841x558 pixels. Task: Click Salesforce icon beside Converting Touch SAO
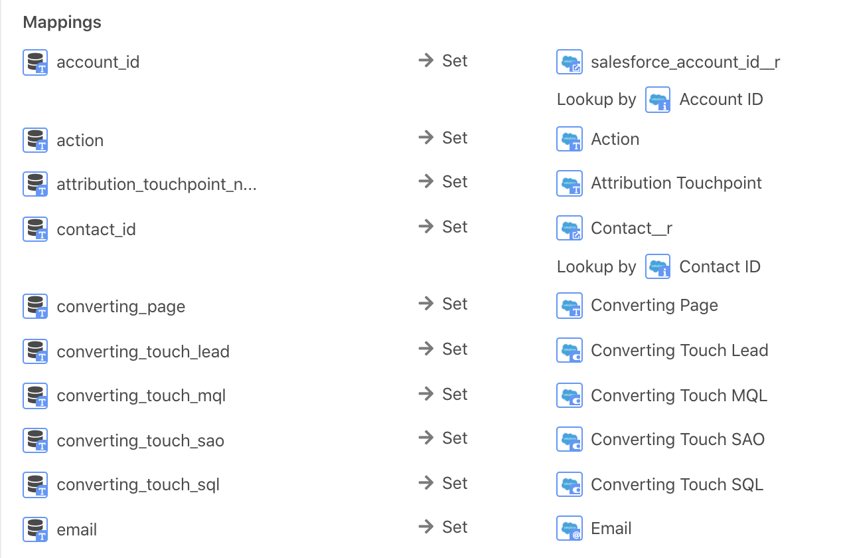(x=570, y=440)
